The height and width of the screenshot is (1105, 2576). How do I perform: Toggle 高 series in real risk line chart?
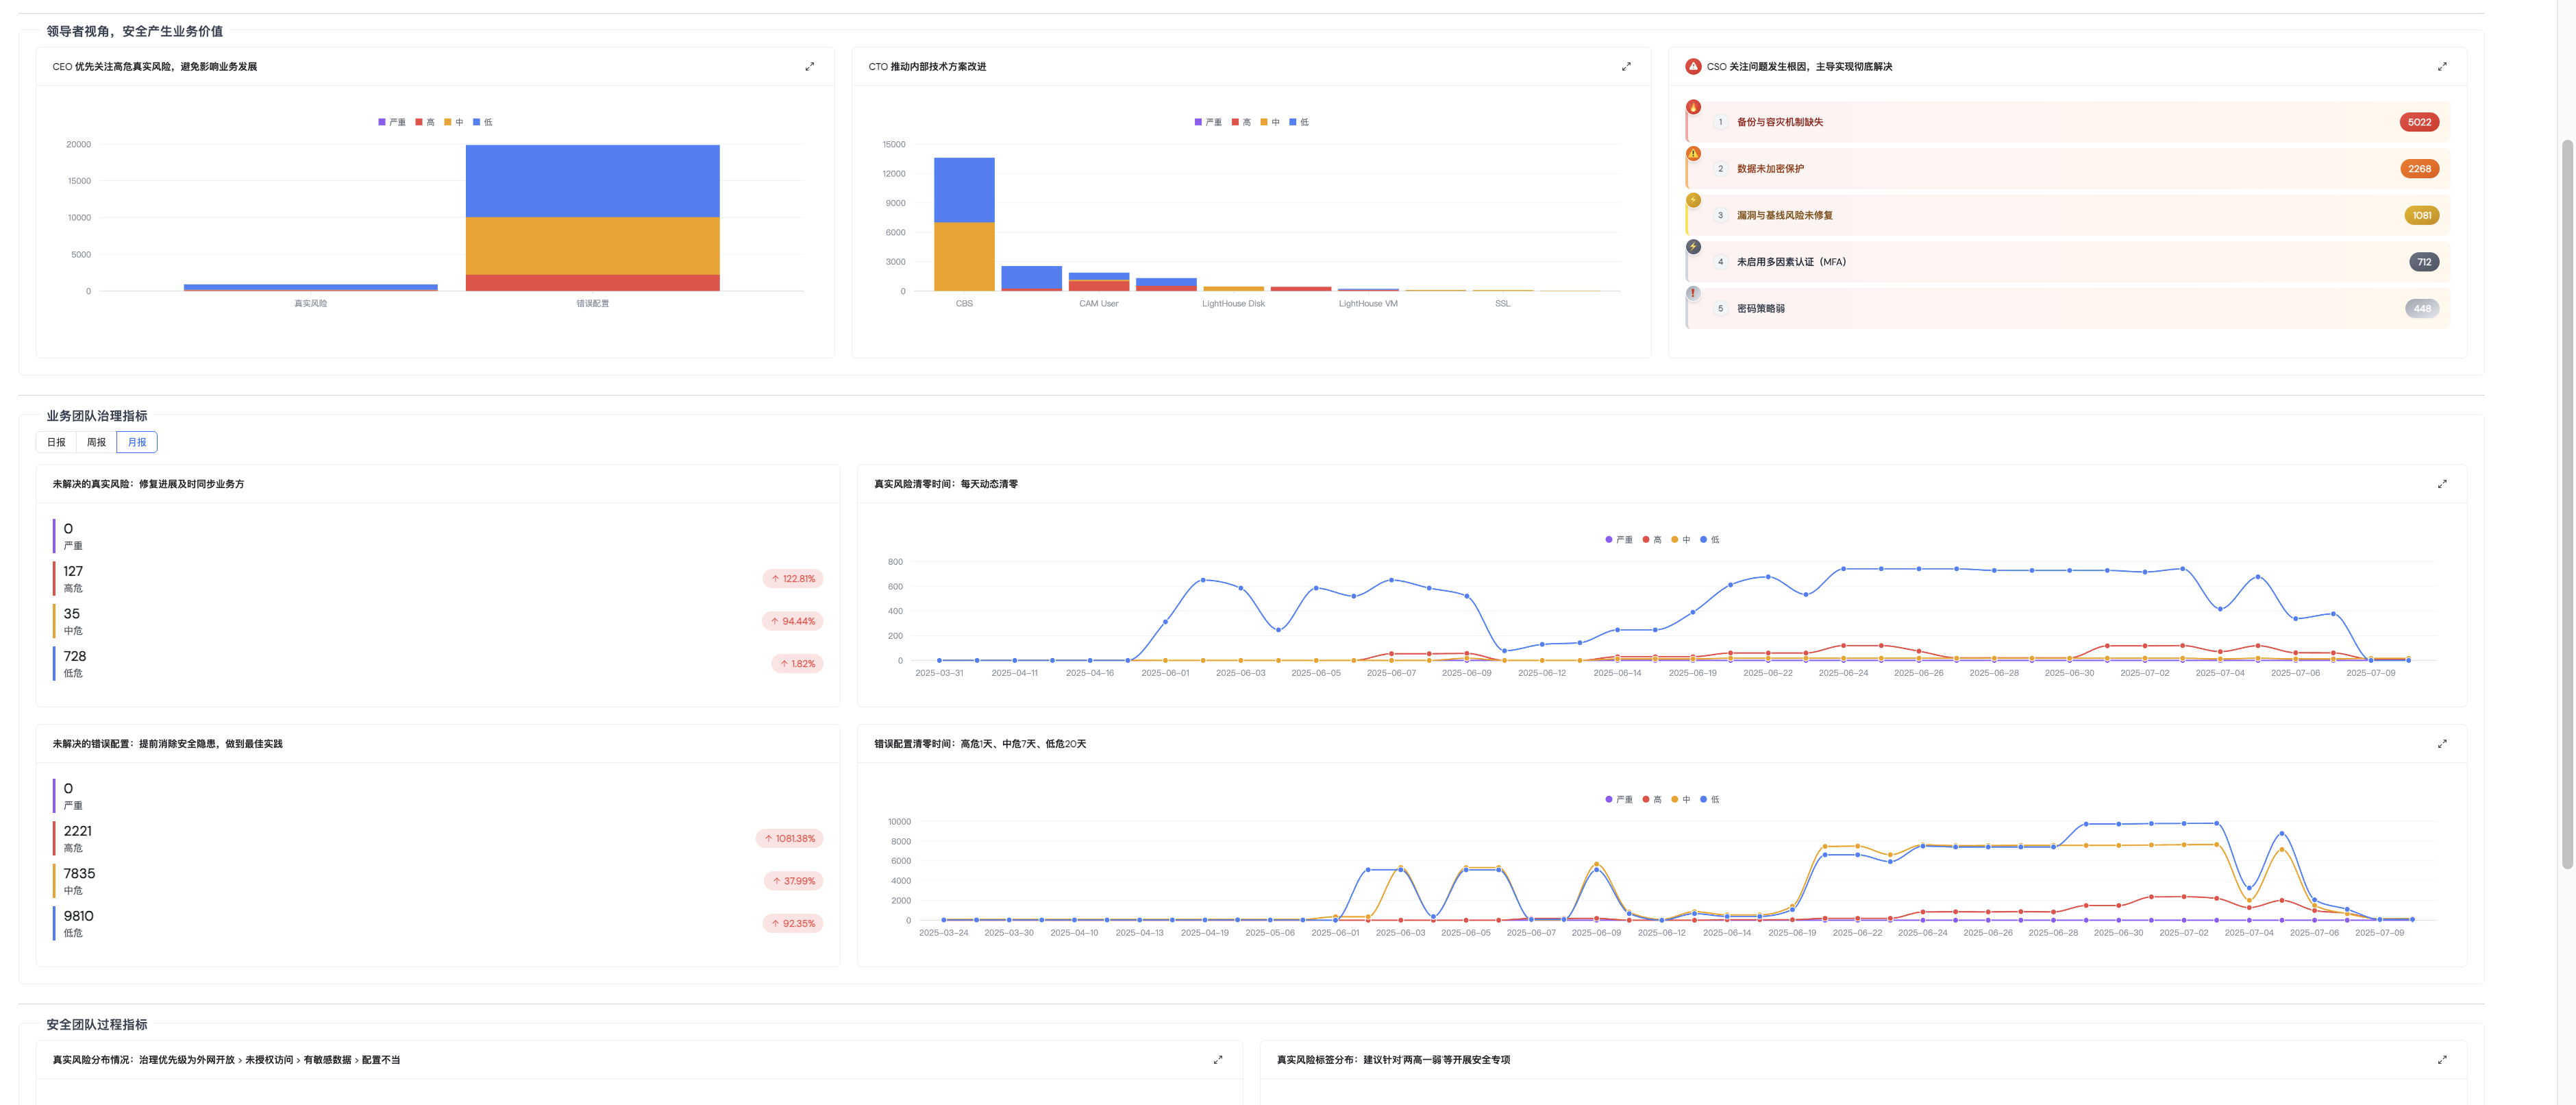[x=1651, y=539]
